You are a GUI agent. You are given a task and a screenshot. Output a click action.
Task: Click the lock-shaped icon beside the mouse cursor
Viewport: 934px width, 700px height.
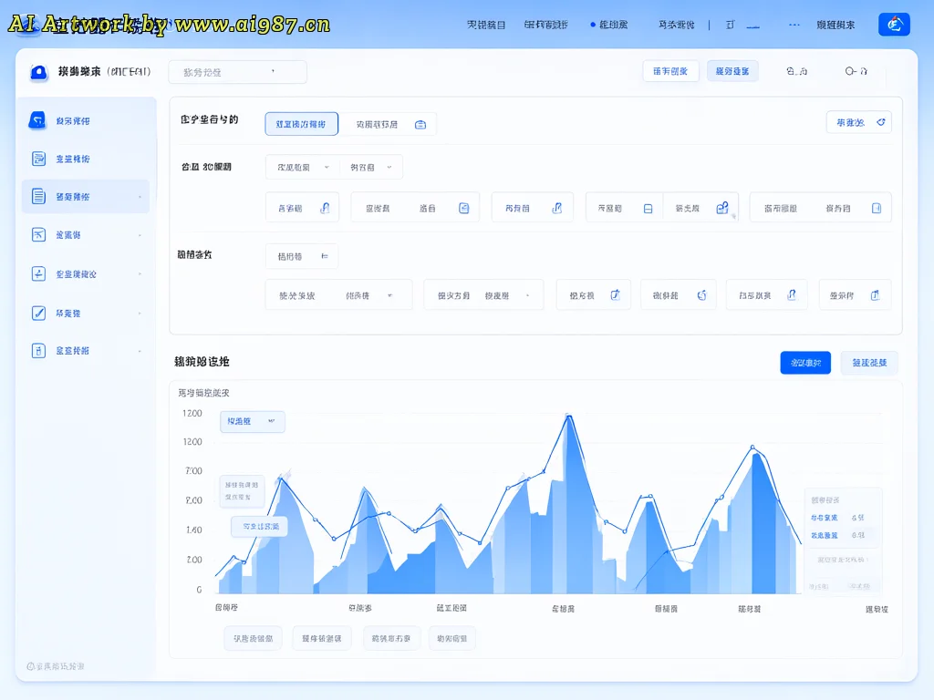722,208
